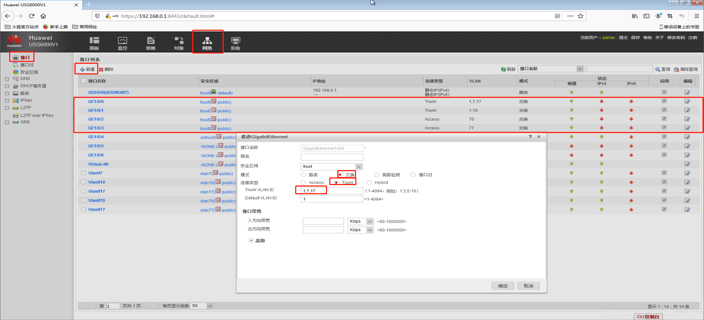This screenshot has width=704, height=320.
Task: Select 交换 mode radio button
Action: 340,175
